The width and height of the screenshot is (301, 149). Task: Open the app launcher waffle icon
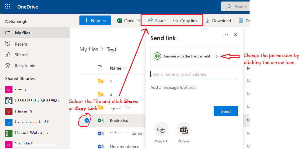[8, 7]
